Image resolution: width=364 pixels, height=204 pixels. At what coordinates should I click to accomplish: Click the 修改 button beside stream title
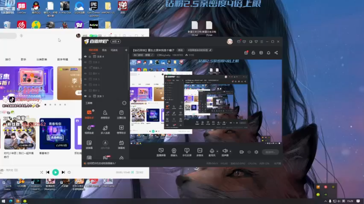coord(180,50)
